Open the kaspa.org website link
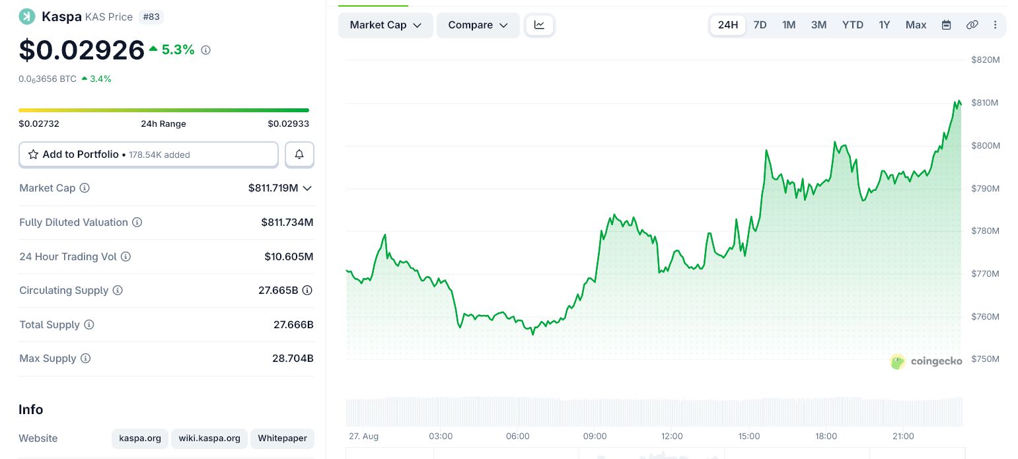The height and width of the screenshot is (459, 1018). pyautogui.click(x=140, y=439)
